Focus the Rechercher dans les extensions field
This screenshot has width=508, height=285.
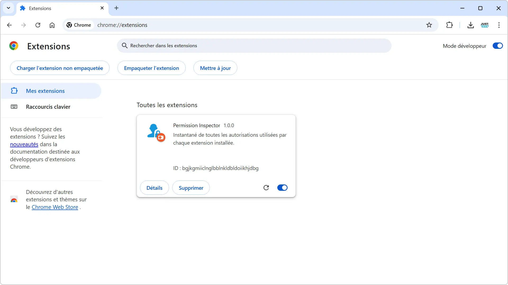[x=254, y=46]
